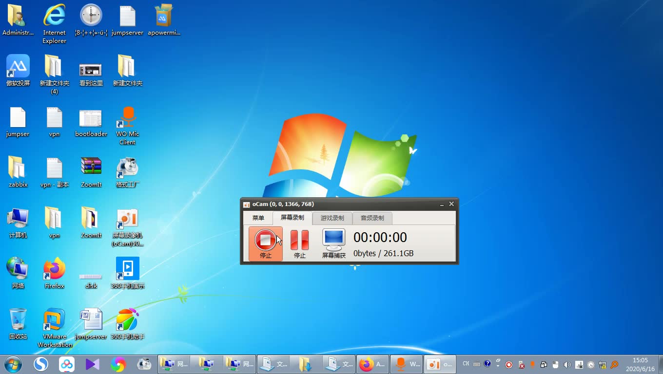This screenshot has width=663, height=374.
Task: Select the 360手机助手 desktop shortcut
Action: coord(128,324)
